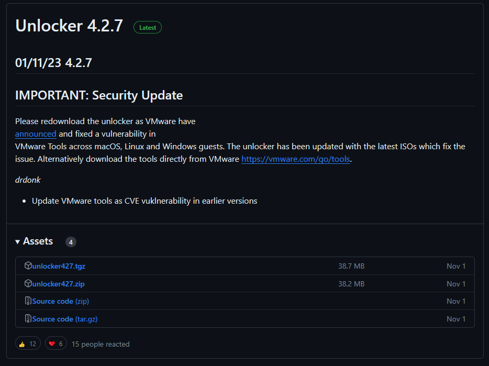The image size is (489, 366).
Task: Open the vmware.com/go/tools link
Action: click(x=296, y=159)
